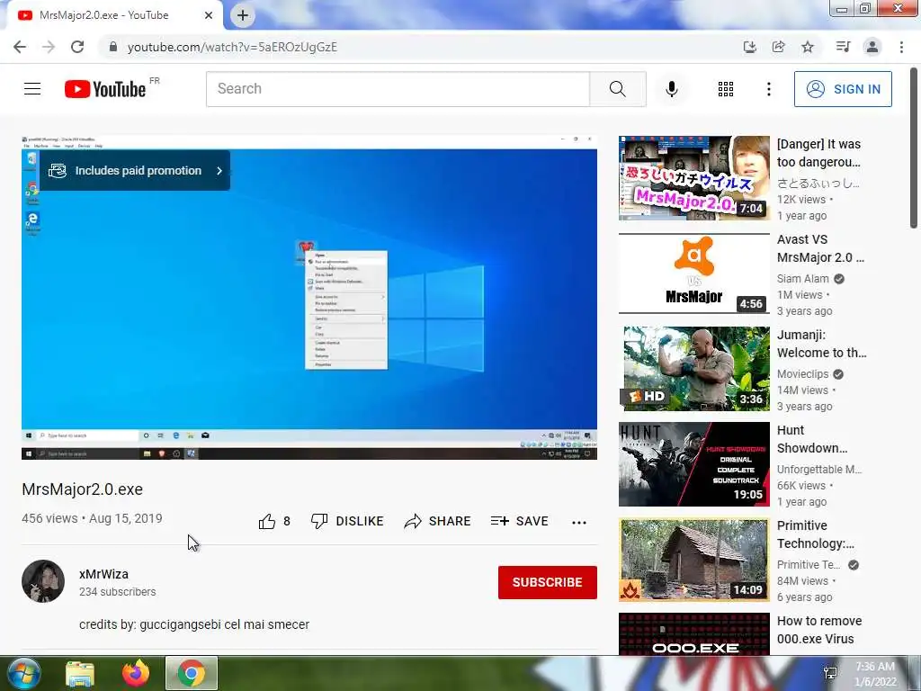The height and width of the screenshot is (691, 921).
Task: Open the Jumanji video thumbnail
Action: [693, 368]
